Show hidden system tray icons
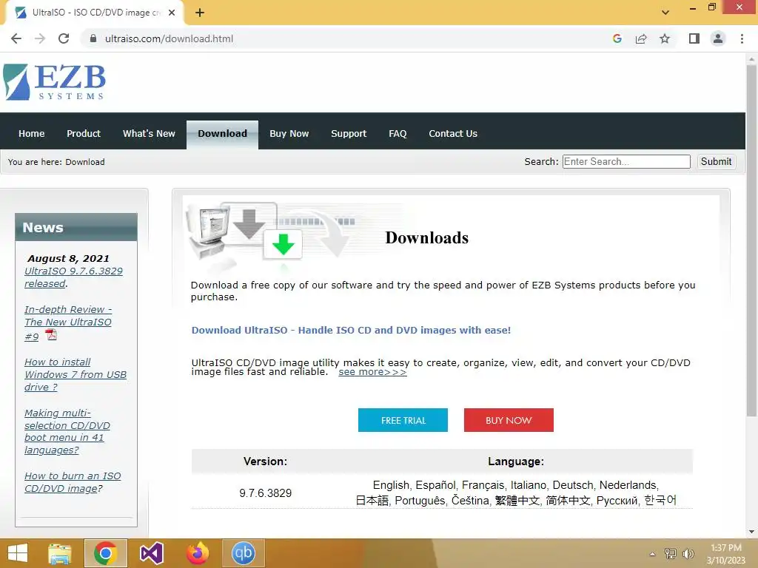Viewport: 758px width, 568px height. coord(653,554)
